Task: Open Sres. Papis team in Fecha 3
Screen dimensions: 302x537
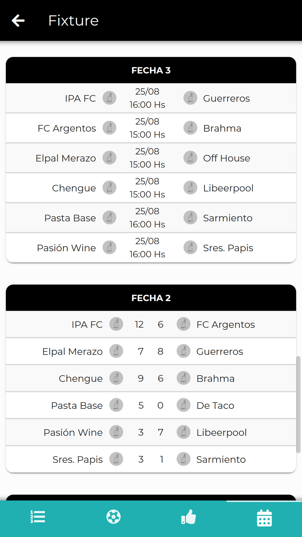Action: [228, 248]
